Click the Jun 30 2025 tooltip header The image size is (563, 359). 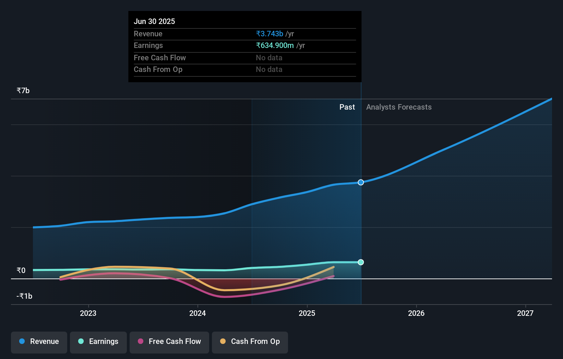point(155,21)
